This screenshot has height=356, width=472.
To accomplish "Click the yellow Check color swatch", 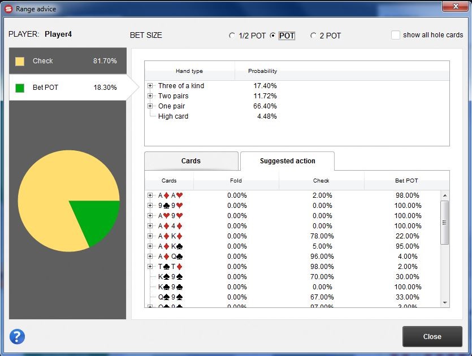I will pos(20,61).
